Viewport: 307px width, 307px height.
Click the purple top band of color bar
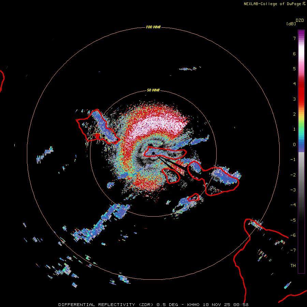301,34
